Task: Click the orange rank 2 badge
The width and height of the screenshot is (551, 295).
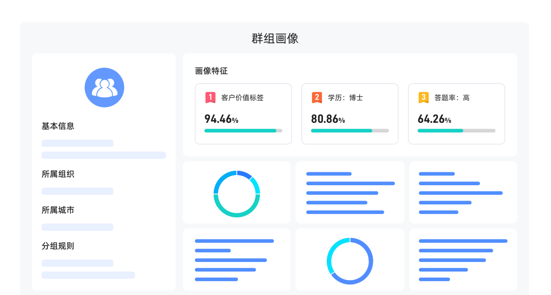Action: (x=317, y=97)
